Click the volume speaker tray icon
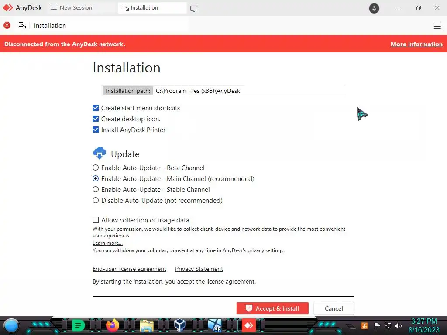 (399, 325)
